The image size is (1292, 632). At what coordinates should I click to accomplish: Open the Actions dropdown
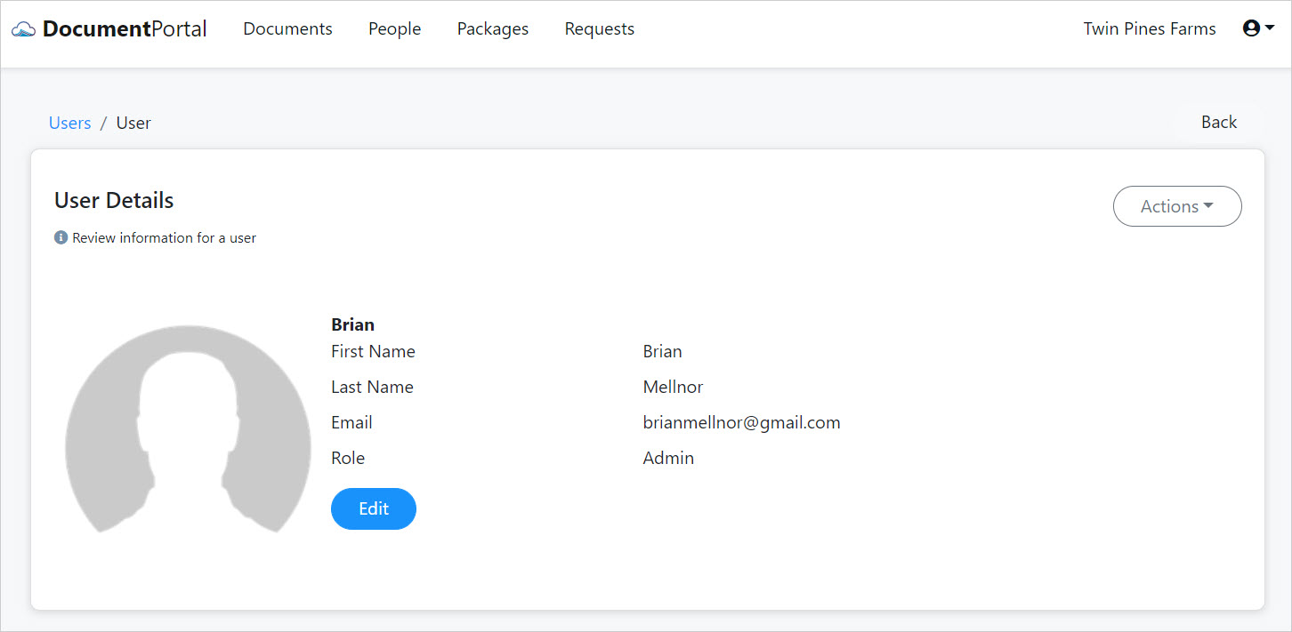pos(1176,205)
